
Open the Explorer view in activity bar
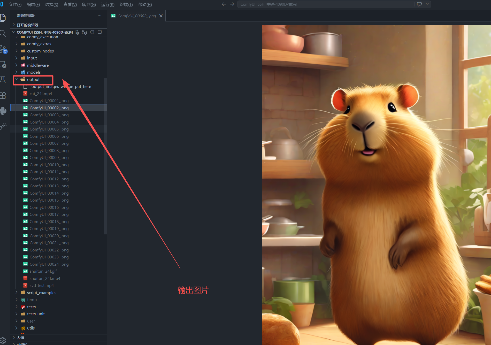point(3,18)
